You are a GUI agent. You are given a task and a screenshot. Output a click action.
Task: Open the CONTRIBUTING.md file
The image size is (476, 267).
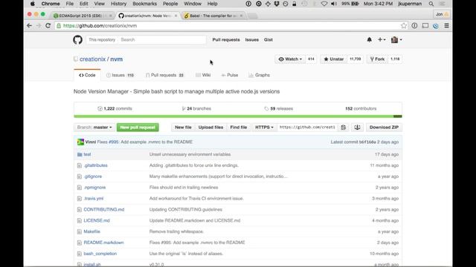coord(104,209)
